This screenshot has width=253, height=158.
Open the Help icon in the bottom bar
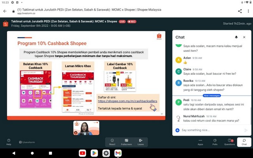tap(9, 142)
